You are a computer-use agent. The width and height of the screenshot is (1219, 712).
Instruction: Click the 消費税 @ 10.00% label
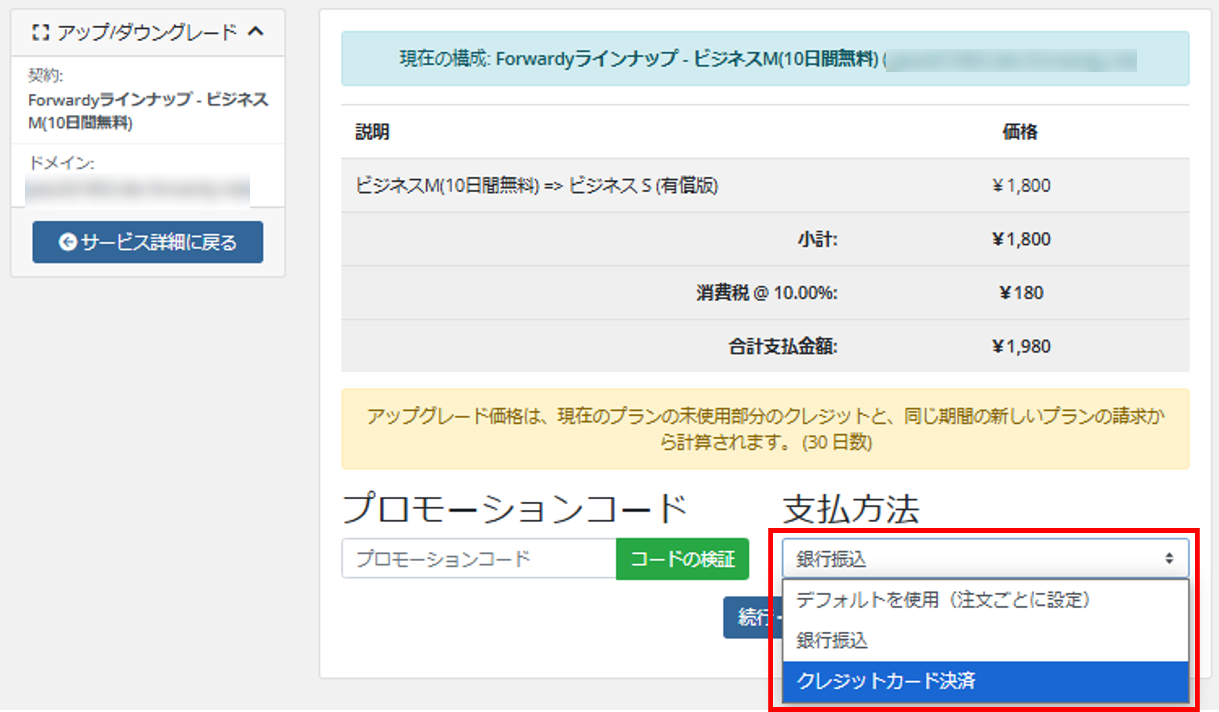(x=766, y=292)
